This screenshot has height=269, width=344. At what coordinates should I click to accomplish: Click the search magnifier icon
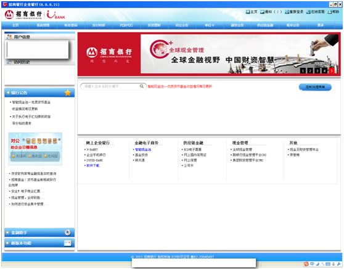click(142, 86)
